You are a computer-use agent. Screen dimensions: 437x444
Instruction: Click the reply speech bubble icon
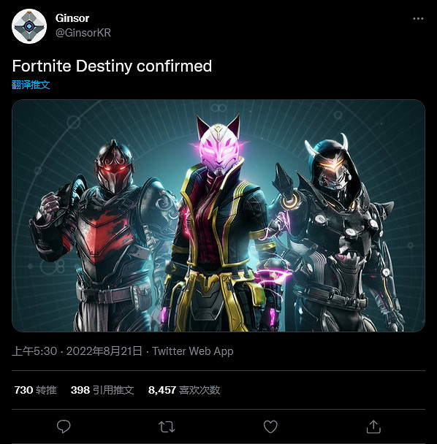(x=64, y=426)
